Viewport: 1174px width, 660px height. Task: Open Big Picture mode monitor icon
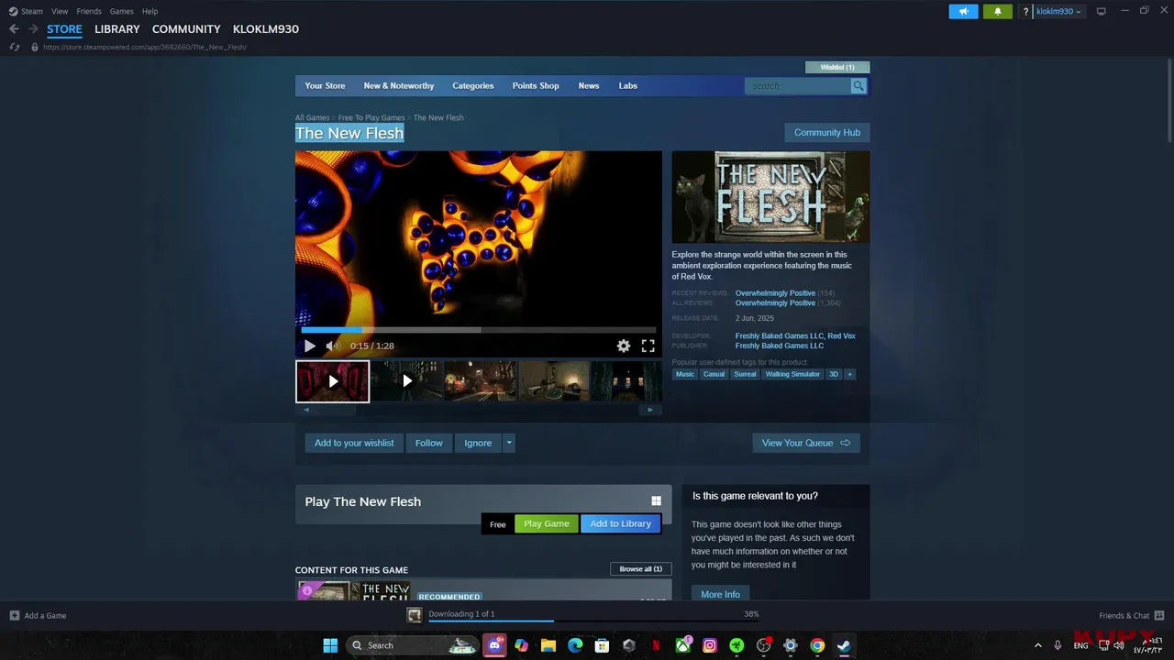1102,11
